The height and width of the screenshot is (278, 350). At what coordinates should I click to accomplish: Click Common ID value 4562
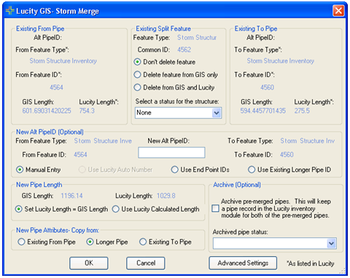click(184, 49)
